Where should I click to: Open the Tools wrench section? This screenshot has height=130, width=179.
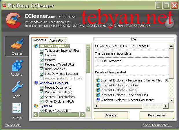[x=17, y=90]
